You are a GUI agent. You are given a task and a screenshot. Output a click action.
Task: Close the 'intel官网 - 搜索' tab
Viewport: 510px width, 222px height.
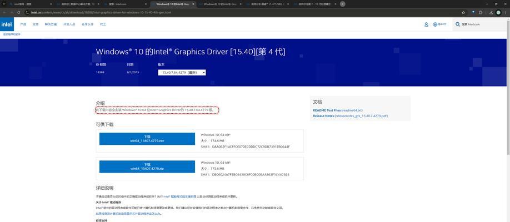pyautogui.click(x=51, y=4)
